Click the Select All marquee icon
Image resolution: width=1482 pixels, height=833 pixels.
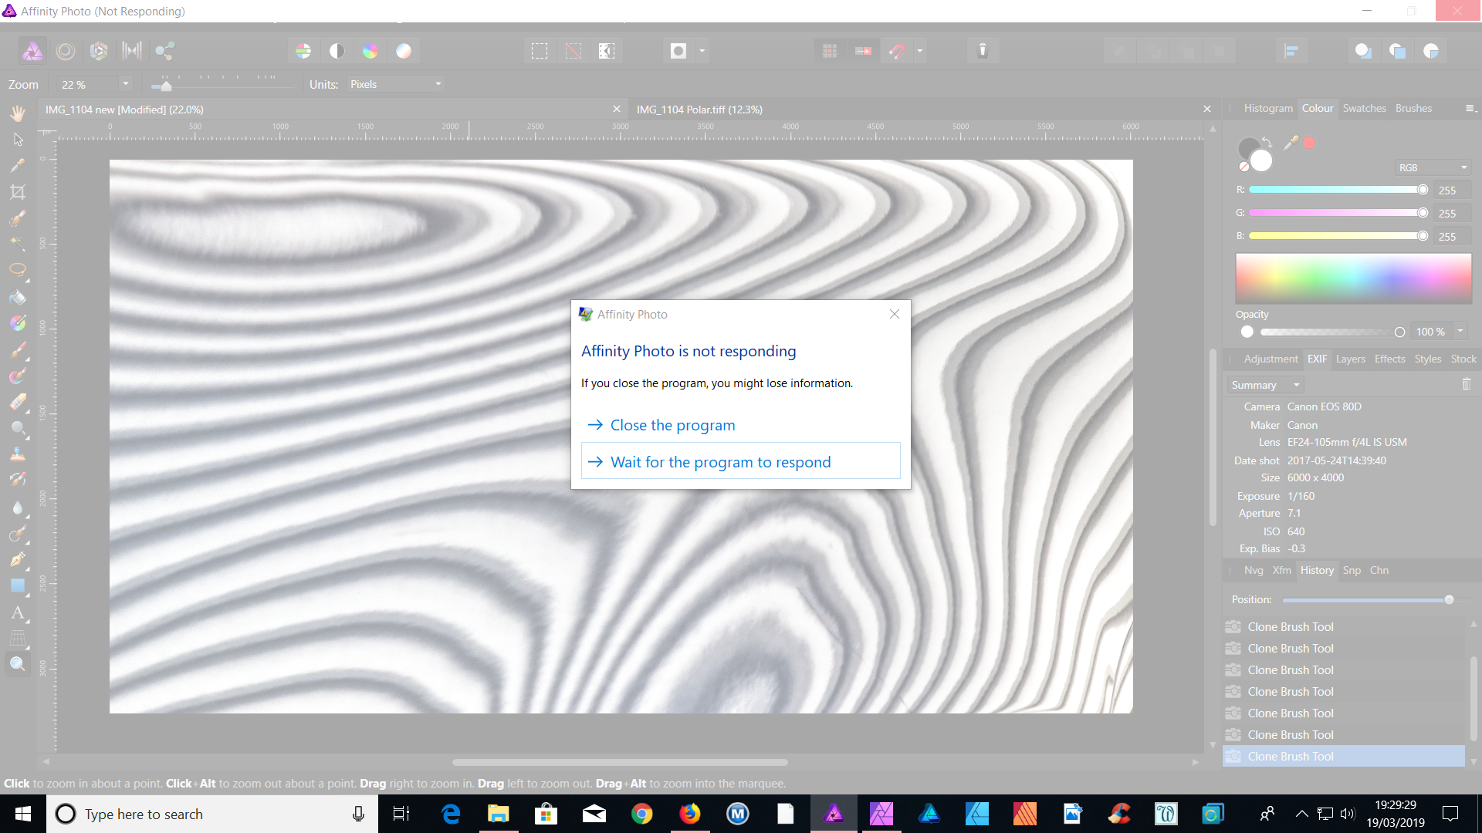pyautogui.click(x=540, y=51)
